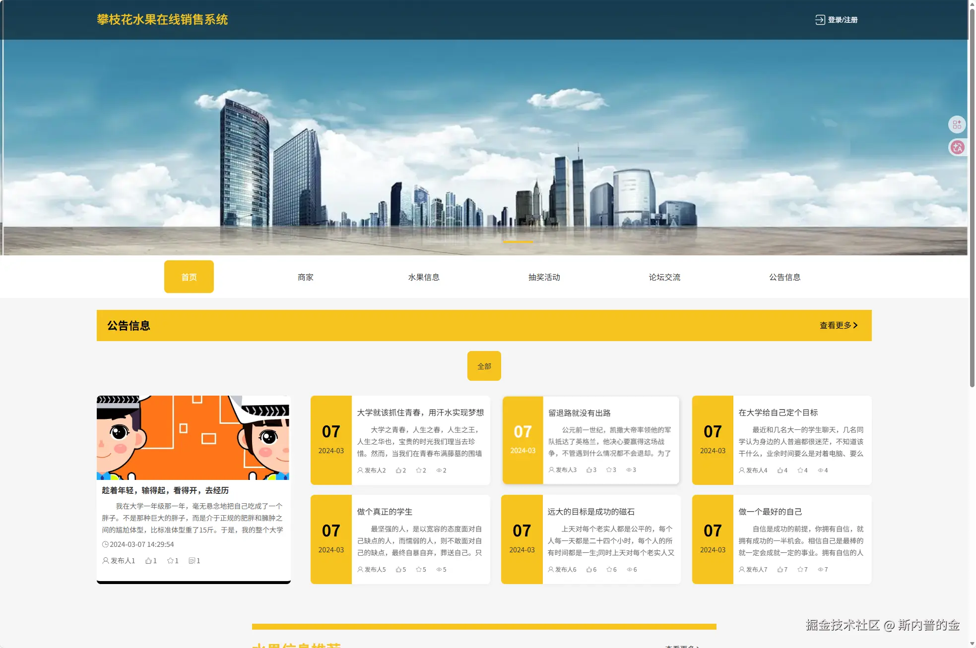Click the grid apps floating icon on the right edge
This screenshot has height=648, width=976.
pos(957,124)
